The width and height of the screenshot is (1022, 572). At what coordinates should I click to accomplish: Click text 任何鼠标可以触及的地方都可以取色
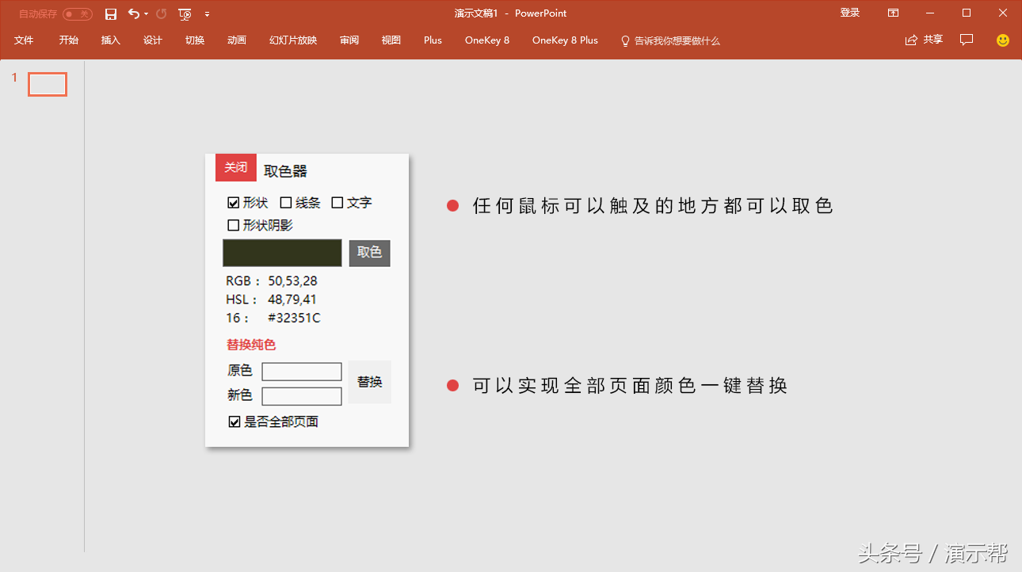click(653, 206)
